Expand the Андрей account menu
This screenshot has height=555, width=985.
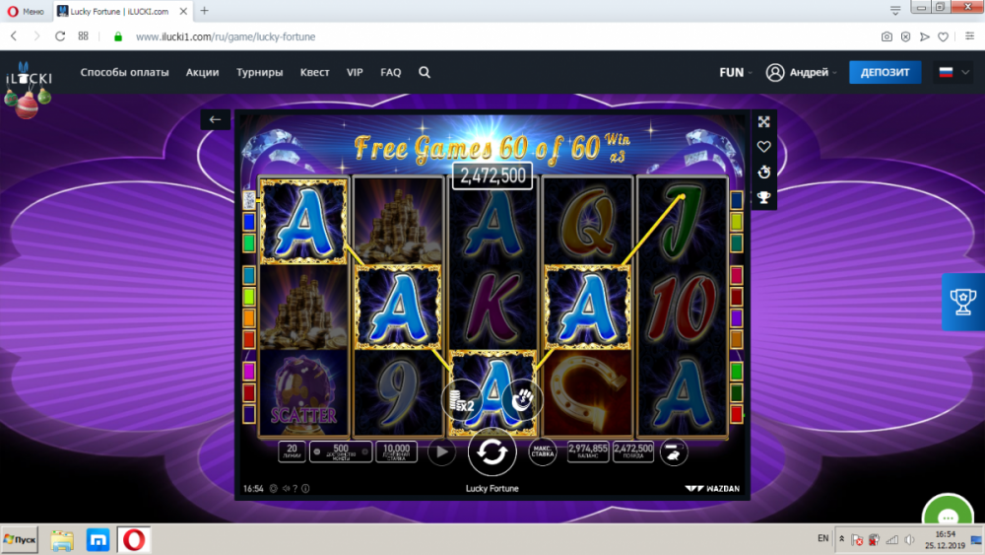coord(802,72)
